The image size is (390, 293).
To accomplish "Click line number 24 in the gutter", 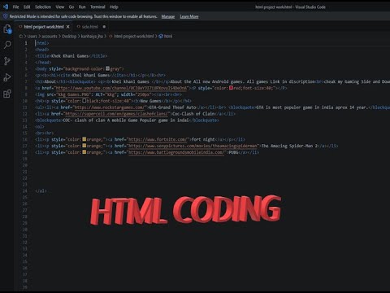I will click(25, 191).
